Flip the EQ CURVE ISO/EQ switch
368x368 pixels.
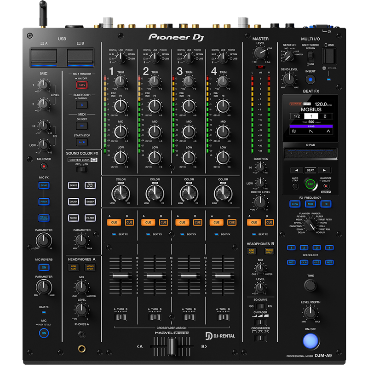[x=260, y=306]
